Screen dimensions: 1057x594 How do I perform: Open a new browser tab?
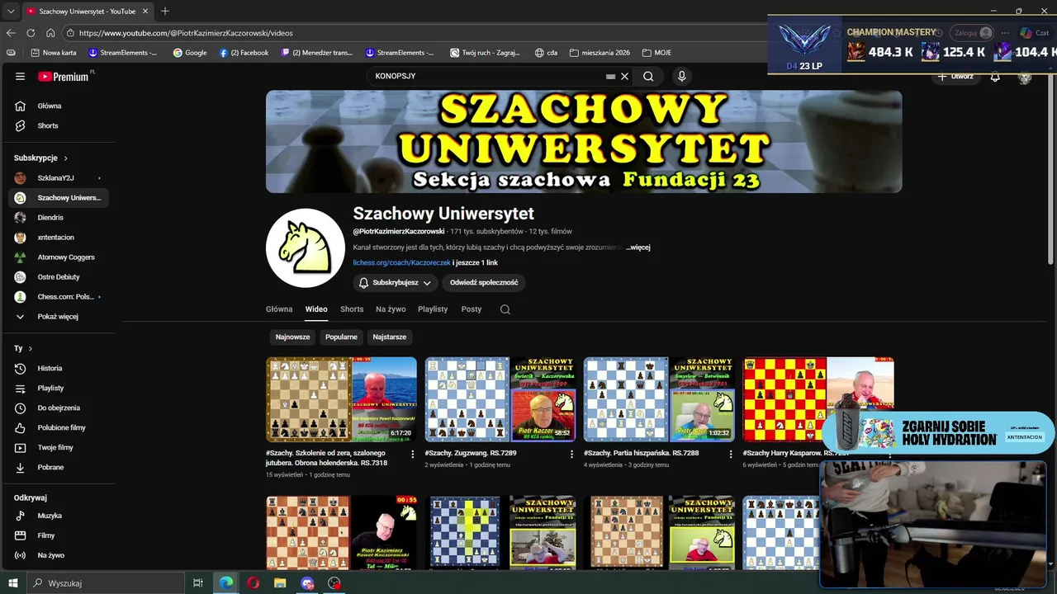pos(165,11)
